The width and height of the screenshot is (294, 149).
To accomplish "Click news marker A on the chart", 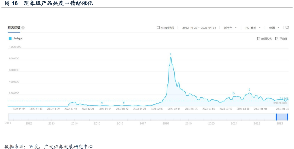I will [102, 103].
